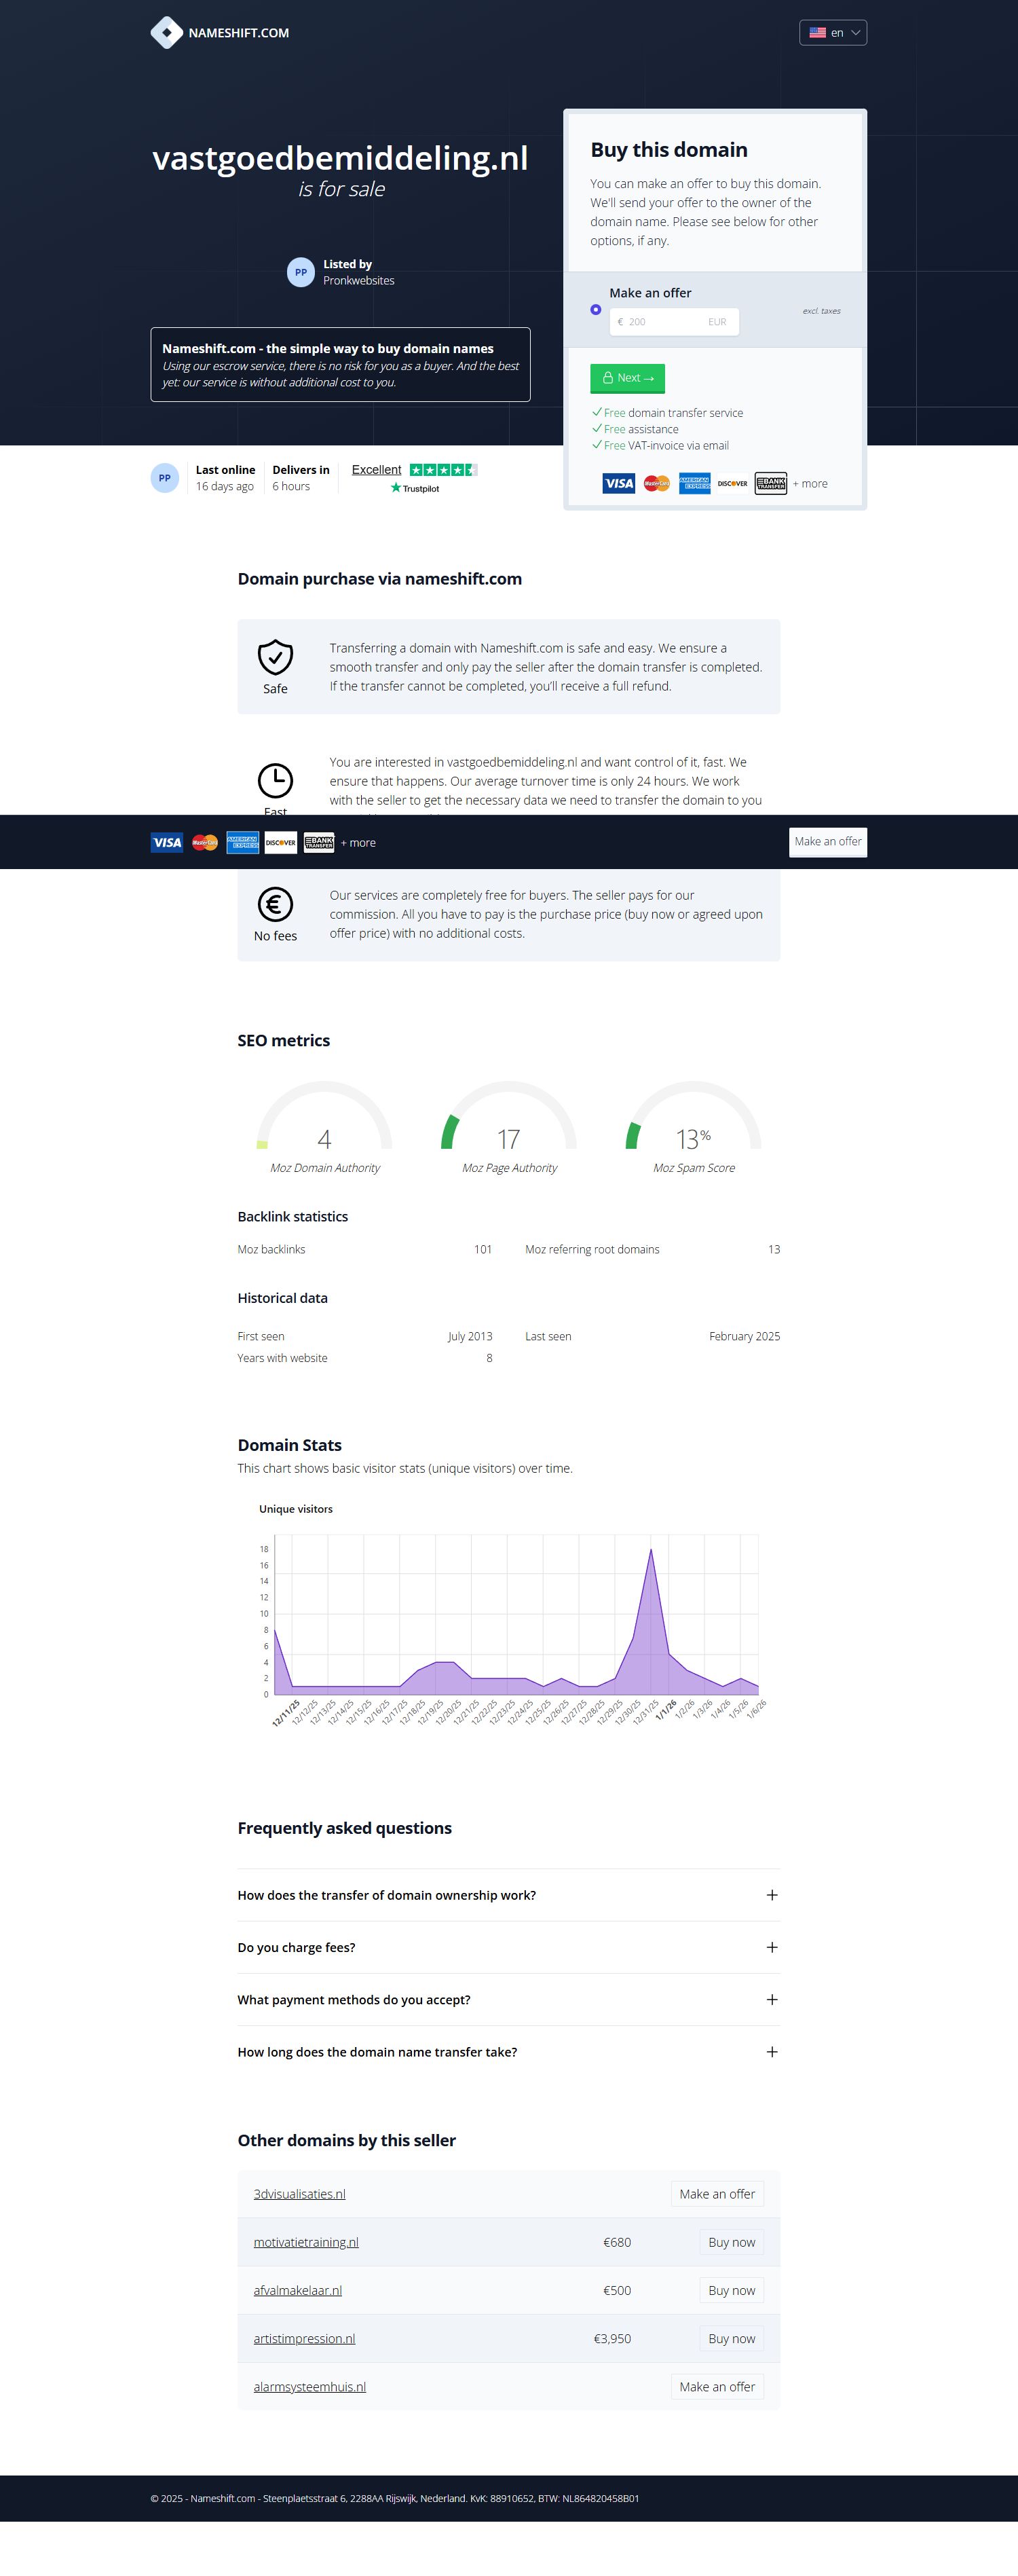Click the Safe shield checkmark icon
The image size is (1018, 2576).
[x=275, y=658]
